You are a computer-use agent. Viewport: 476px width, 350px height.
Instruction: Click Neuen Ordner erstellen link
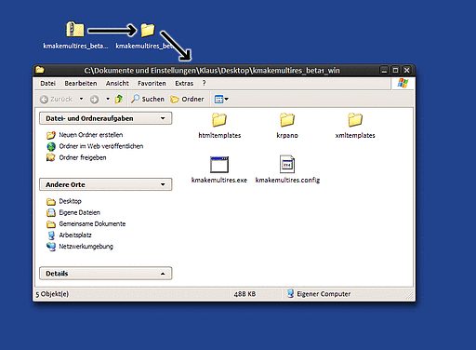point(91,135)
